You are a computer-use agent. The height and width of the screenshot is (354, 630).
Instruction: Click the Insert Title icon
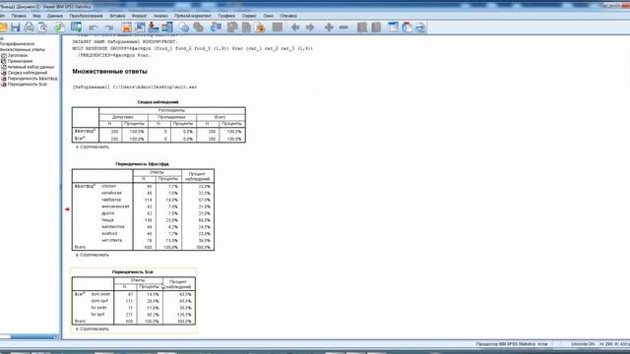tap(407, 28)
